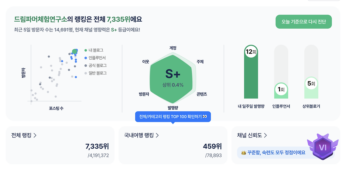Click the 오늘 기준으로 다시 진단 button
Image resolution: width=346 pixels, height=169 pixels.
(x=303, y=22)
